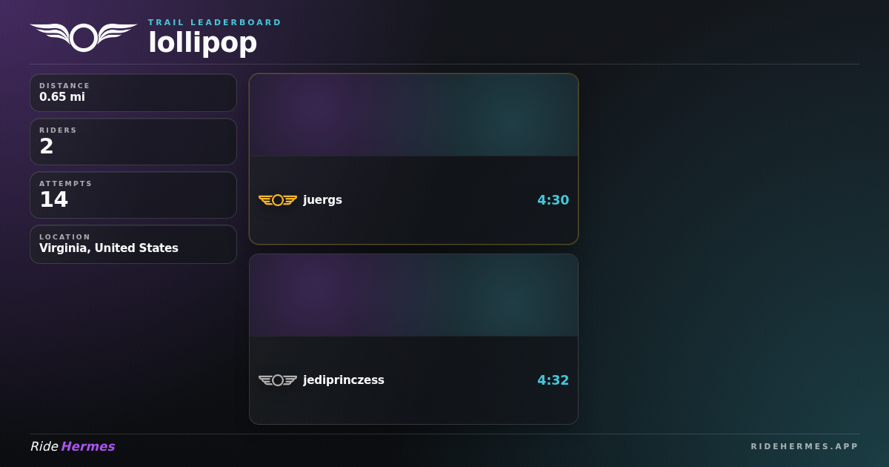The image size is (889, 467).
Task: Click the Ride Hermes footer brand text
Action: (73, 446)
